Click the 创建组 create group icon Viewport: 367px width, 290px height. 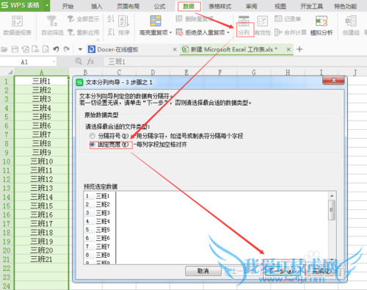[x=351, y=21]
